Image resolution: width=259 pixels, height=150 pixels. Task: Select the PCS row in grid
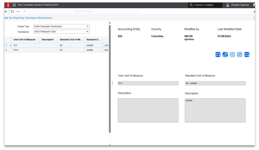tap(56, 50)
